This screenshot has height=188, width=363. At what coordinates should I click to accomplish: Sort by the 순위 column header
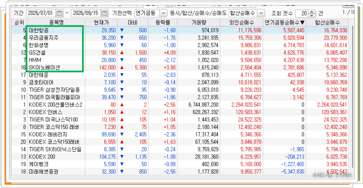(x=19, y=23)
